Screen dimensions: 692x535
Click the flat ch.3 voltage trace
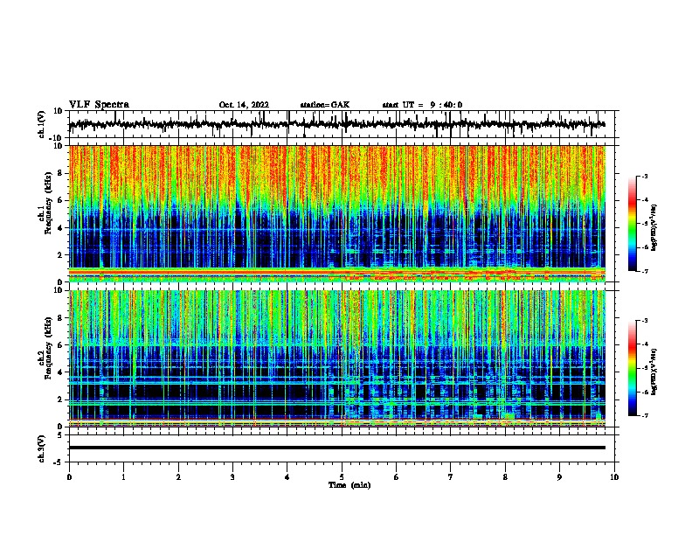coord(337,448)
